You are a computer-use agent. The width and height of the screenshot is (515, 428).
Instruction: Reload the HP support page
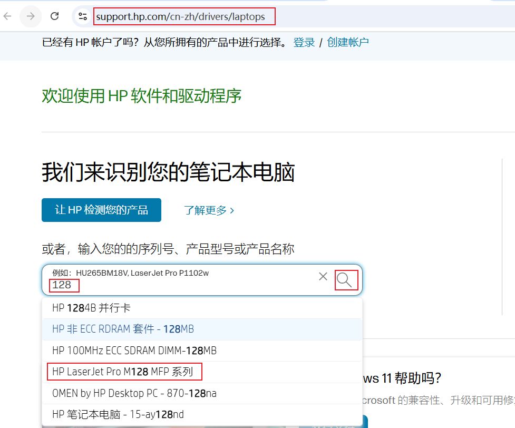(x=54, y=16)
